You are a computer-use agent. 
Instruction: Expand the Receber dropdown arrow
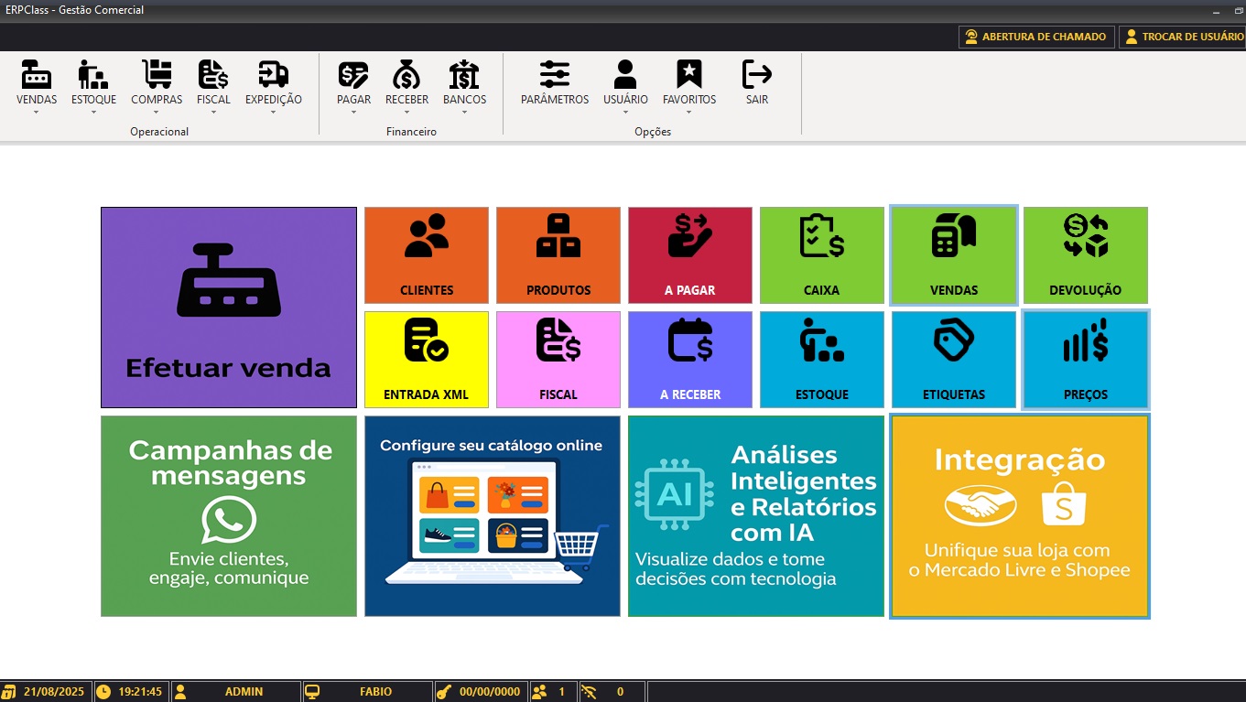pyautogui.click(x=406, y=113)
